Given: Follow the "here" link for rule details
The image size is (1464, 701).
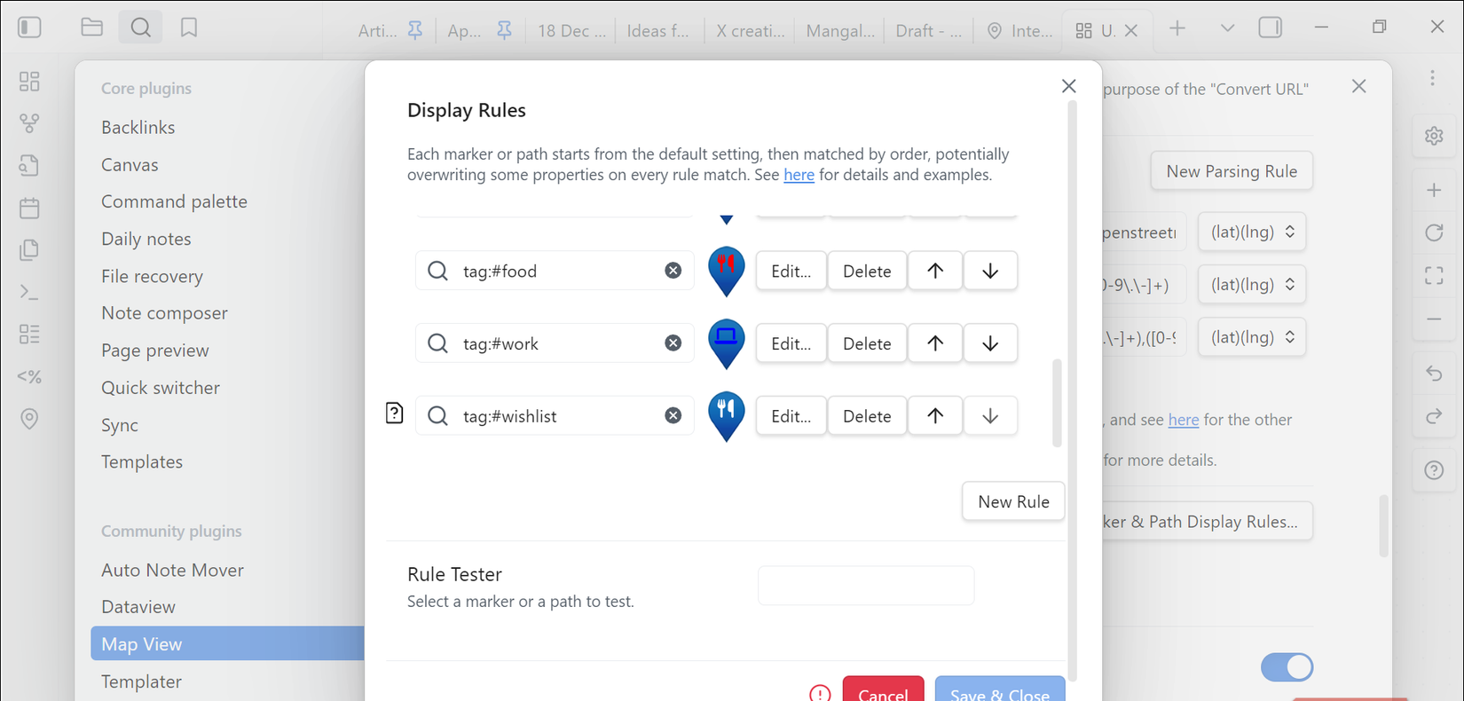Looking at the screenshot, I should click(x=799, y=175).
